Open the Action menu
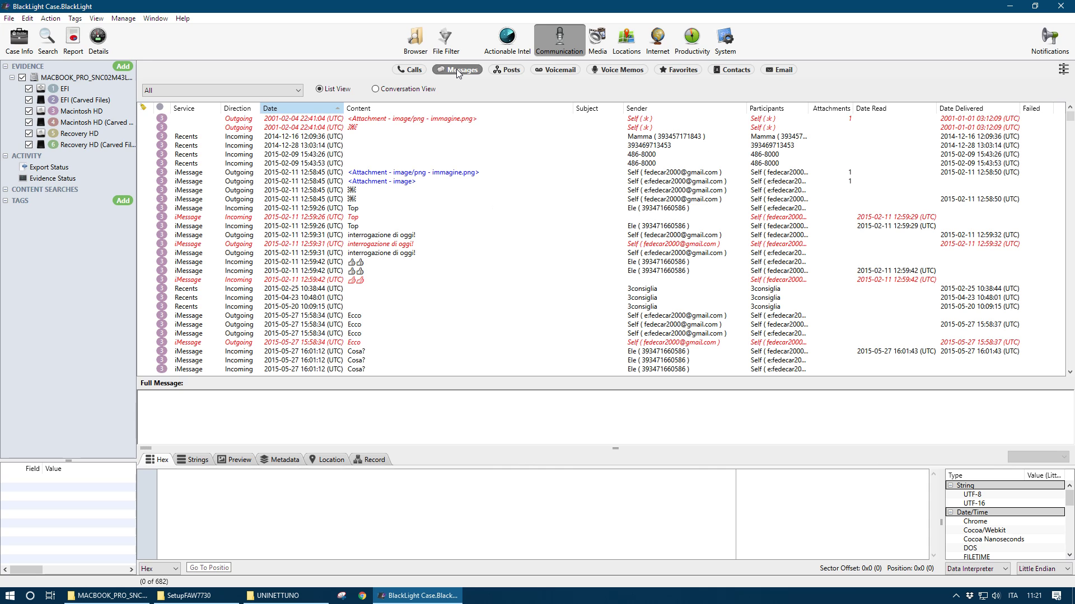 click(50, 18)
